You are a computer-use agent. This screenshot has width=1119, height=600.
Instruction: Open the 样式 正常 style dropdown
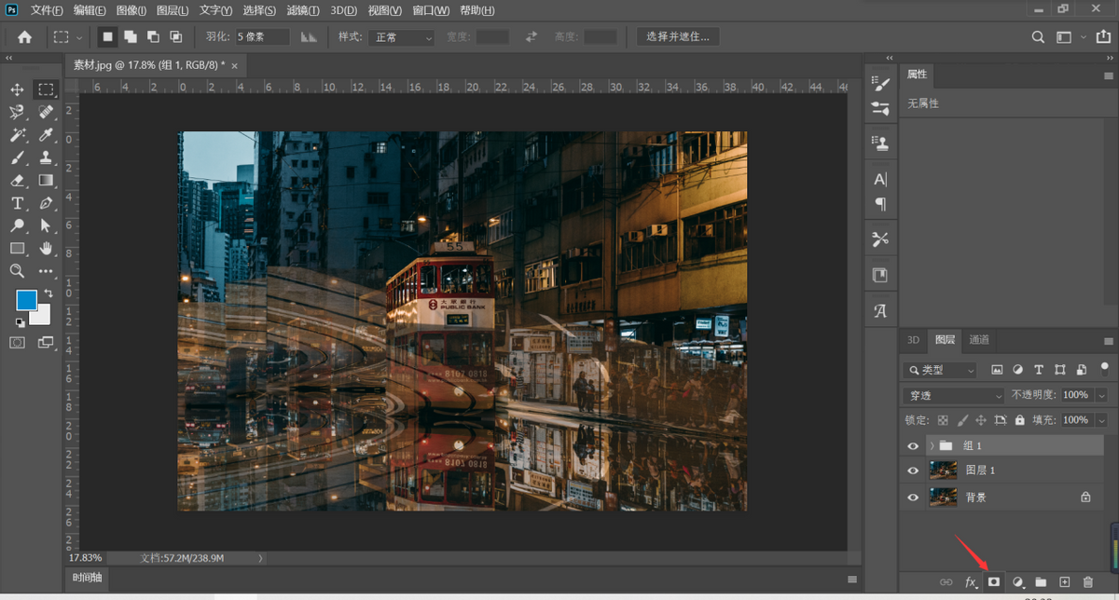point(401,37)
